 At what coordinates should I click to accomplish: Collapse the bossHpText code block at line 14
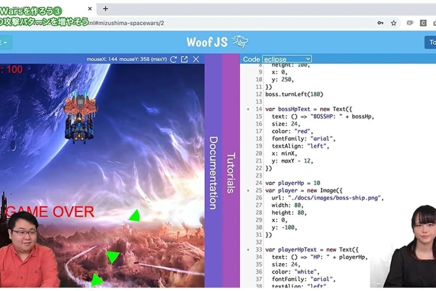(248, 109)
